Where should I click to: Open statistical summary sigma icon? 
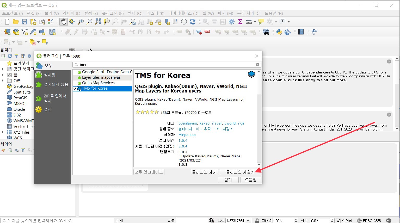240,22
